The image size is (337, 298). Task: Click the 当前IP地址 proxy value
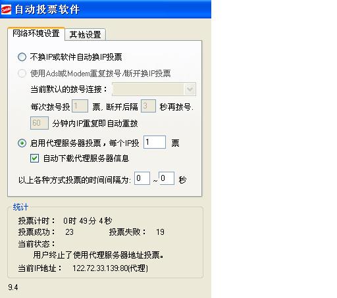110,268
